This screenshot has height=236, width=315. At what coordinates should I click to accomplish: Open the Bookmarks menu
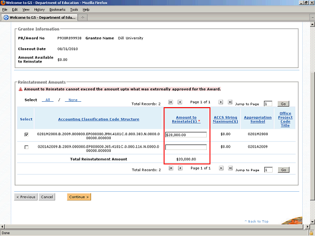[x=57, y=9]
